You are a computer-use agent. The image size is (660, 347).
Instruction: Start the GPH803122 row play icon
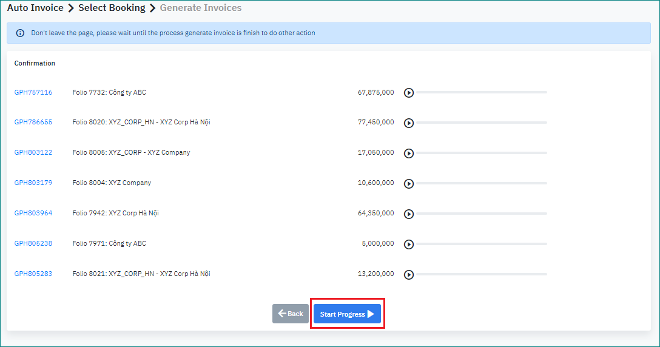pos(409,153)
